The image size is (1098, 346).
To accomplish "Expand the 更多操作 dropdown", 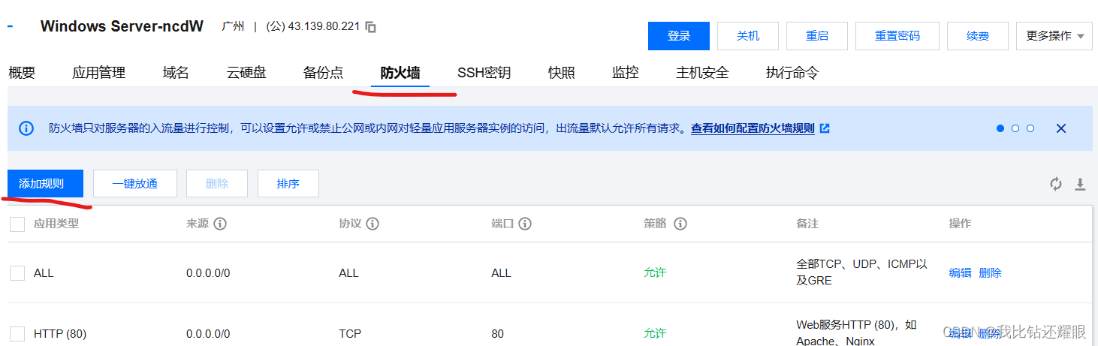I will 1054,35.
